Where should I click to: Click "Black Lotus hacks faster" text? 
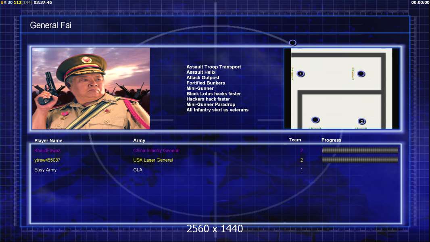(214, 94)
